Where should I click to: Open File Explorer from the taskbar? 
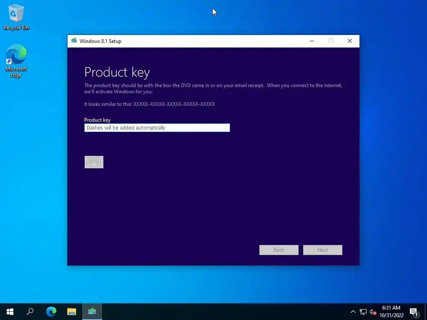coord(72,312)
